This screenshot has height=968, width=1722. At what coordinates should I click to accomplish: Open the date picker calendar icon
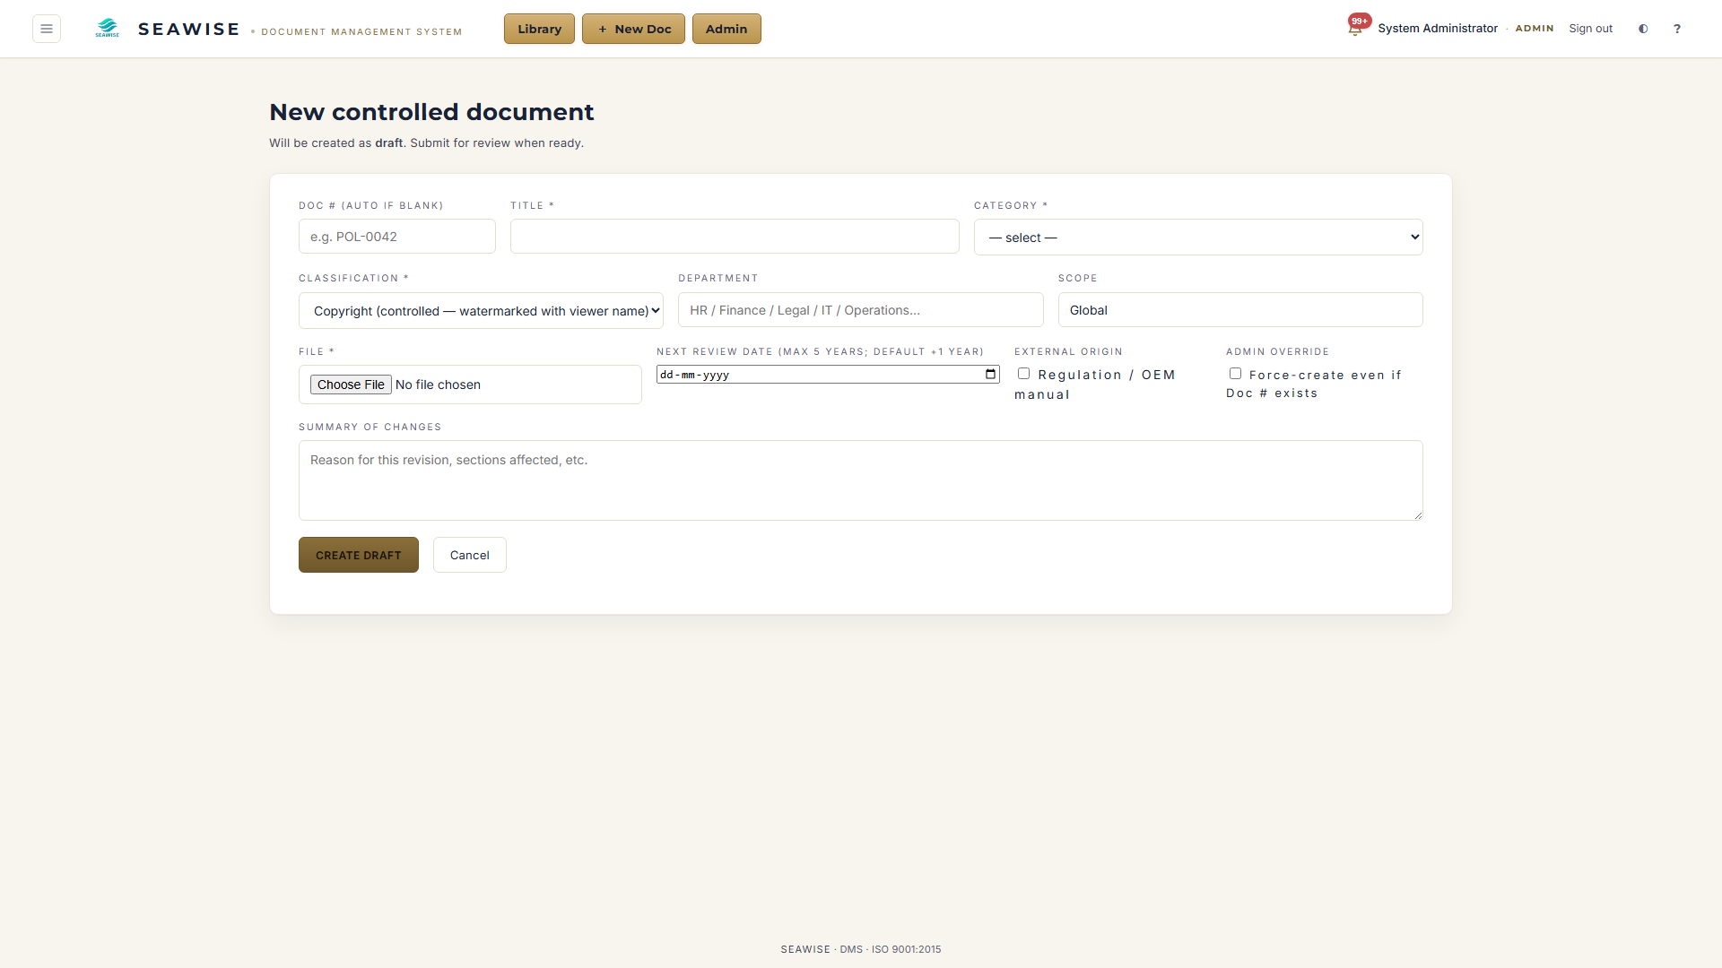tap(990, 375)
